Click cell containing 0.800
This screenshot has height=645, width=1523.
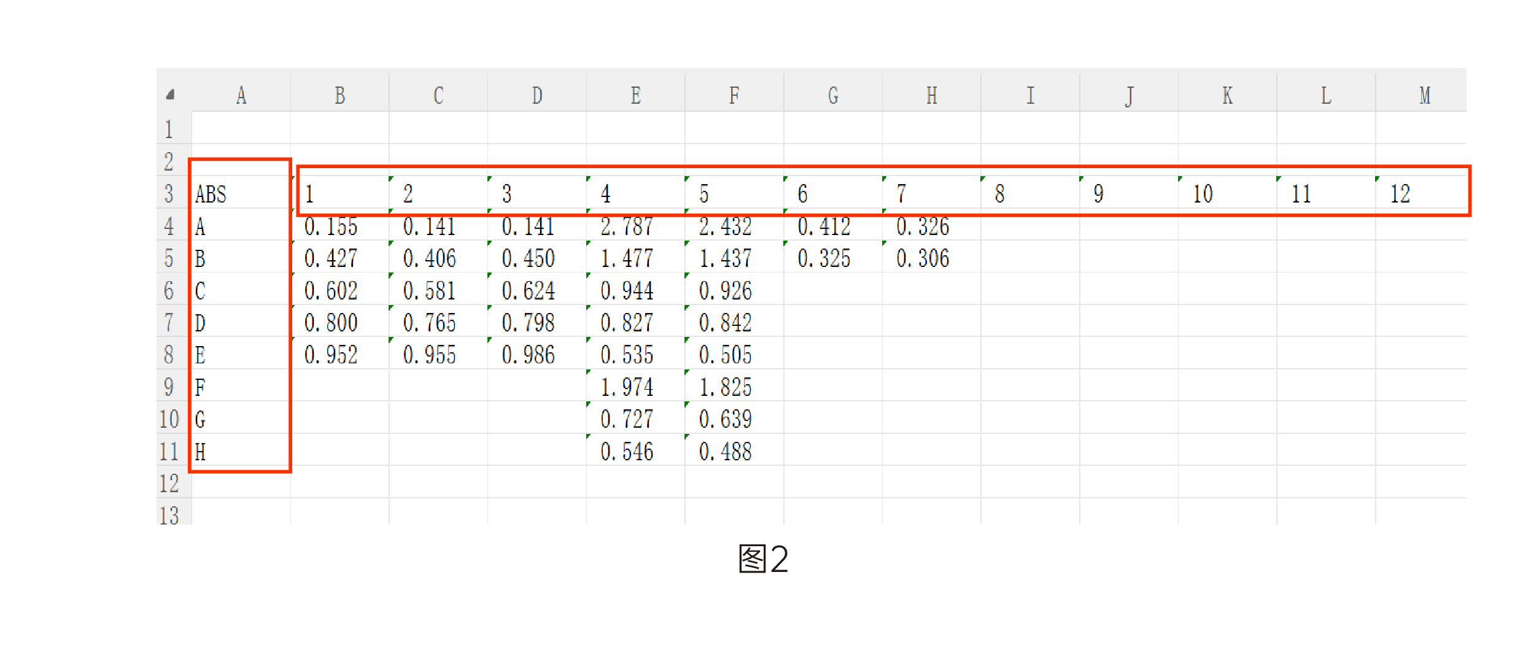(340, 321)
